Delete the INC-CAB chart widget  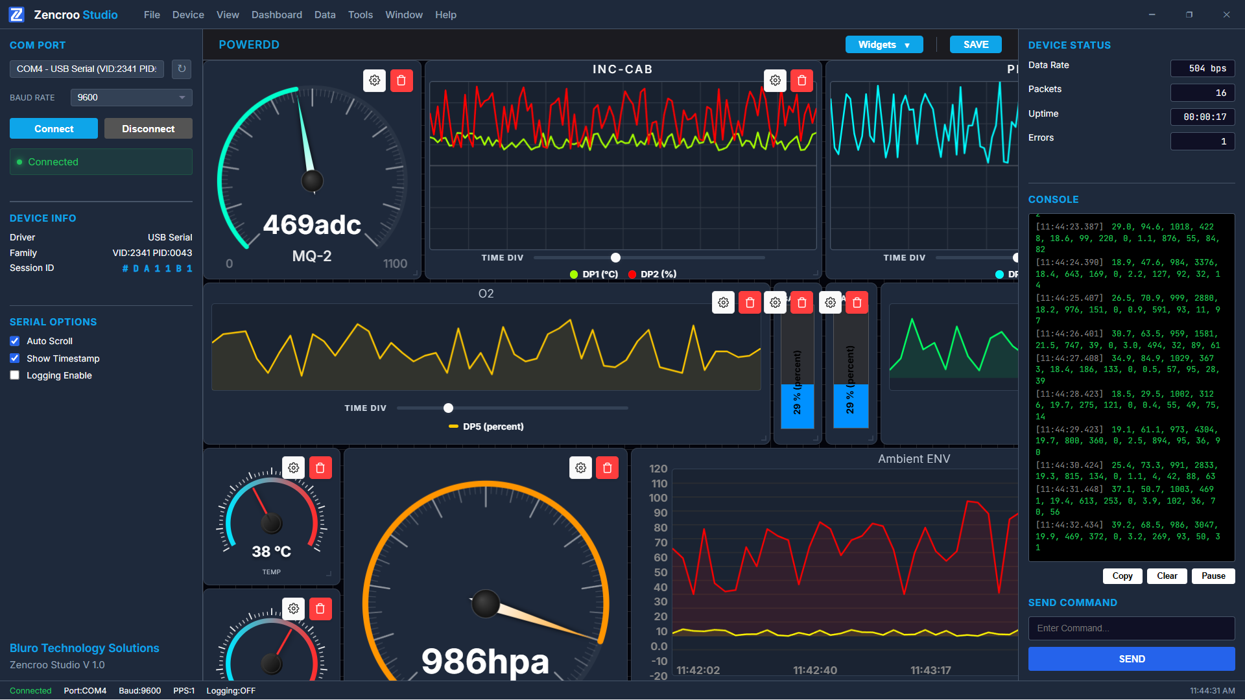(802, 80)
